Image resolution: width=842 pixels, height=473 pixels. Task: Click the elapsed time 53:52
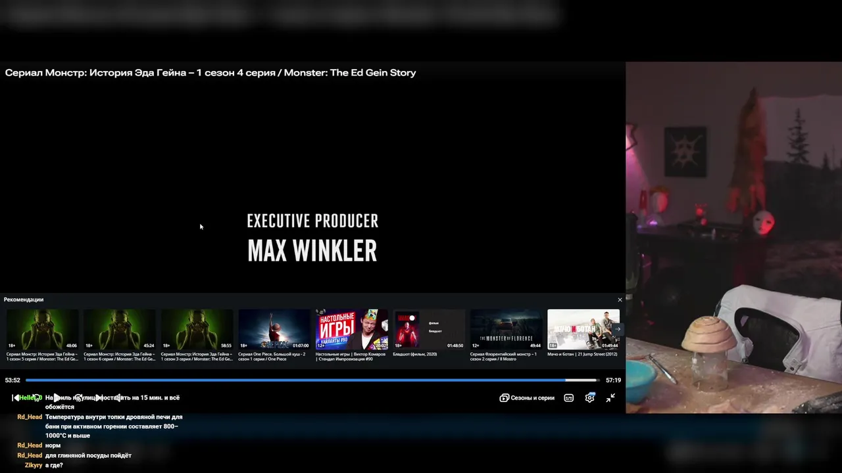pyautogui.click(x=12, y=380)
